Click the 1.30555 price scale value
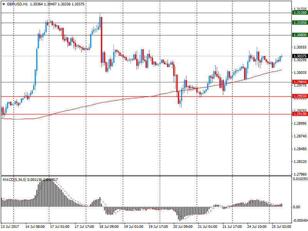 coord(300,47)
